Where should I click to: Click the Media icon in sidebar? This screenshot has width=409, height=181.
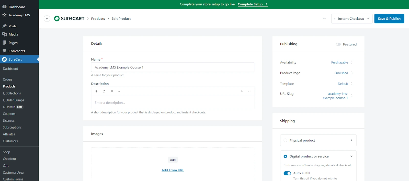[4, 34]
